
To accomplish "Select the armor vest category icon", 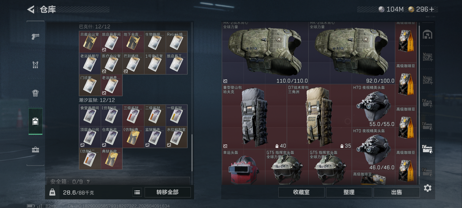I will click(35, 65).
